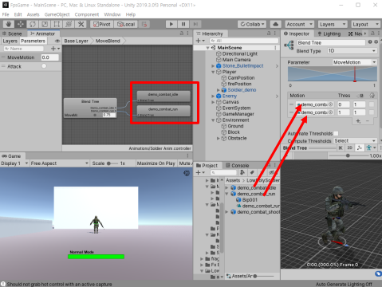Collapse the Player object in Hierarchy
382x287 pixels.
(x=213, y=72)
